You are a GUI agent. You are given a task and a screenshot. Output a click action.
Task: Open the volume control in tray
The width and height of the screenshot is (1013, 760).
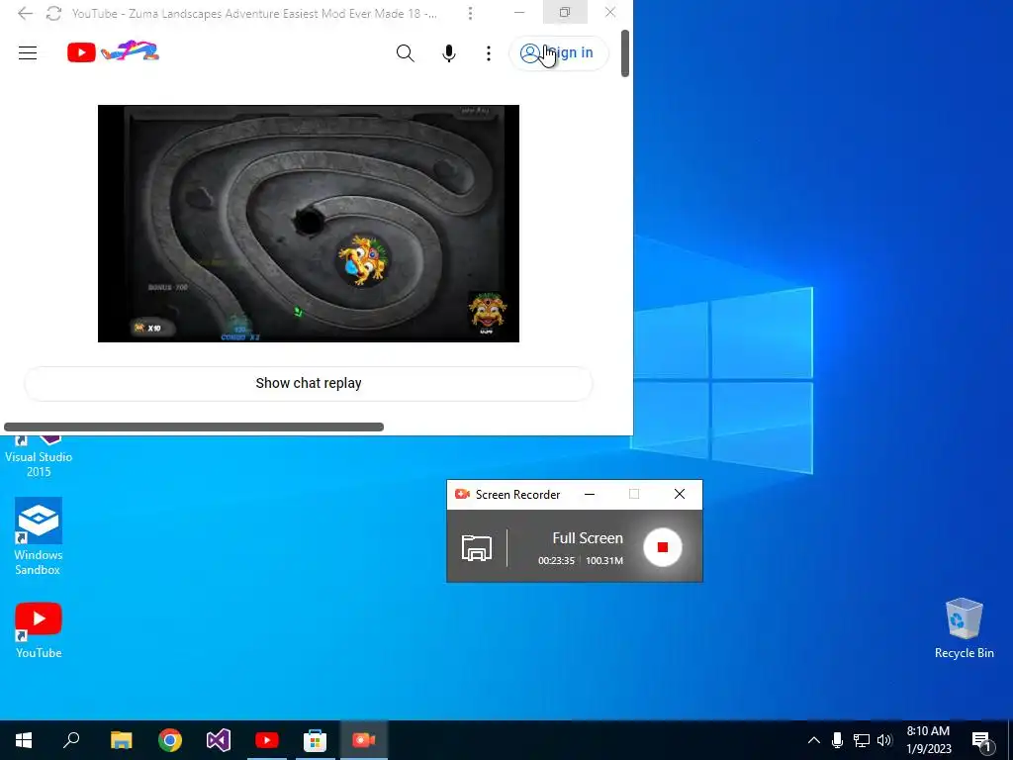[884, 740]
